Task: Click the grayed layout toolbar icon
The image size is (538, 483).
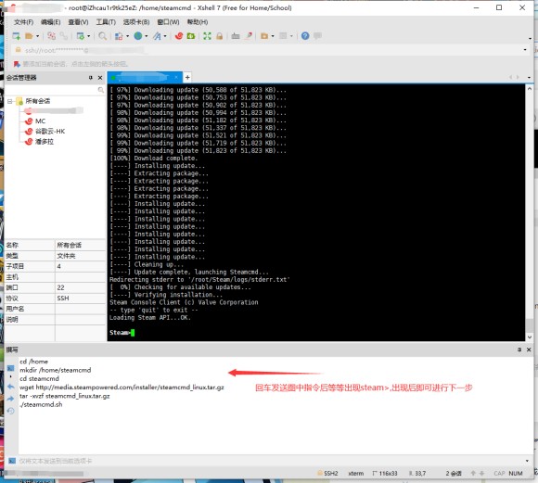Action: tap(283, 35)
